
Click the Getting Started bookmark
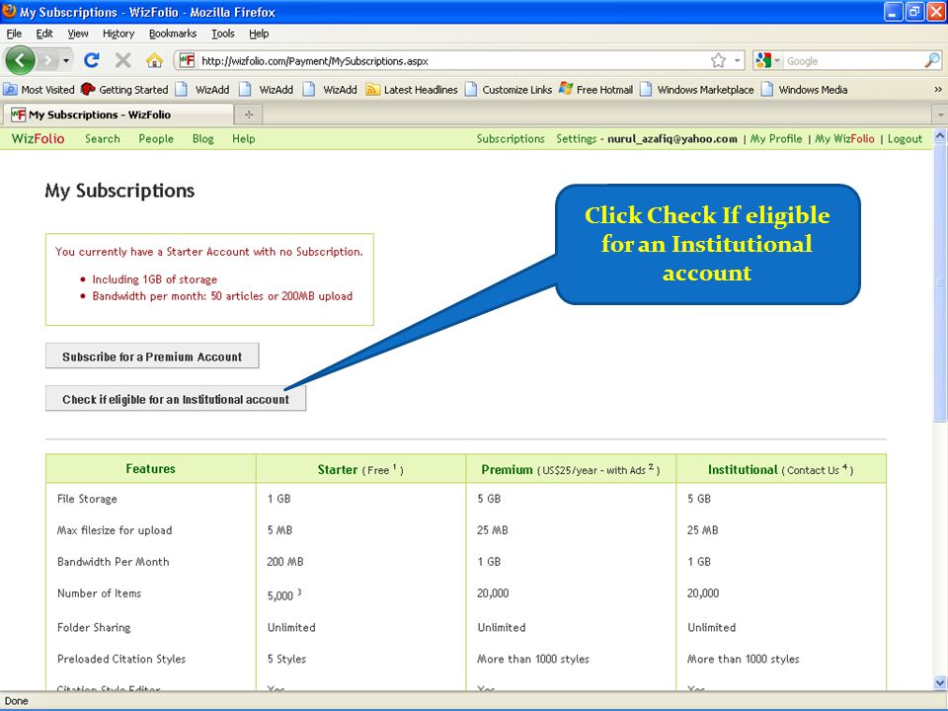click(x=124, y=90)
